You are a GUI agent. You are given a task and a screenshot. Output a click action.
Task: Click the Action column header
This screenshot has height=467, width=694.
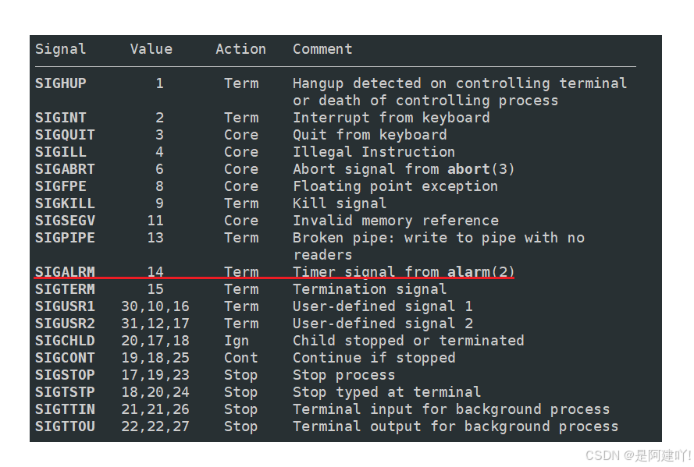point(240,49)
